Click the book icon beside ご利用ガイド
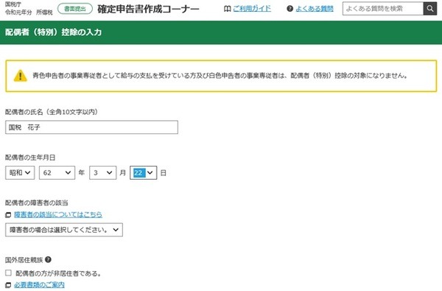Viewport: 442px width, 291px height. (227, 9)
